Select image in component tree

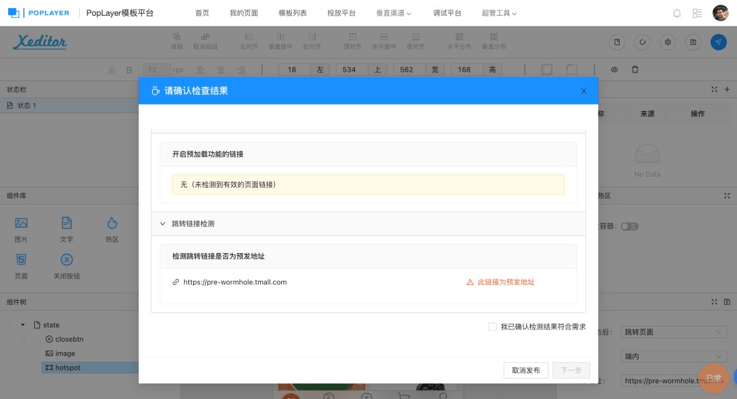click(x=60, y=353)
